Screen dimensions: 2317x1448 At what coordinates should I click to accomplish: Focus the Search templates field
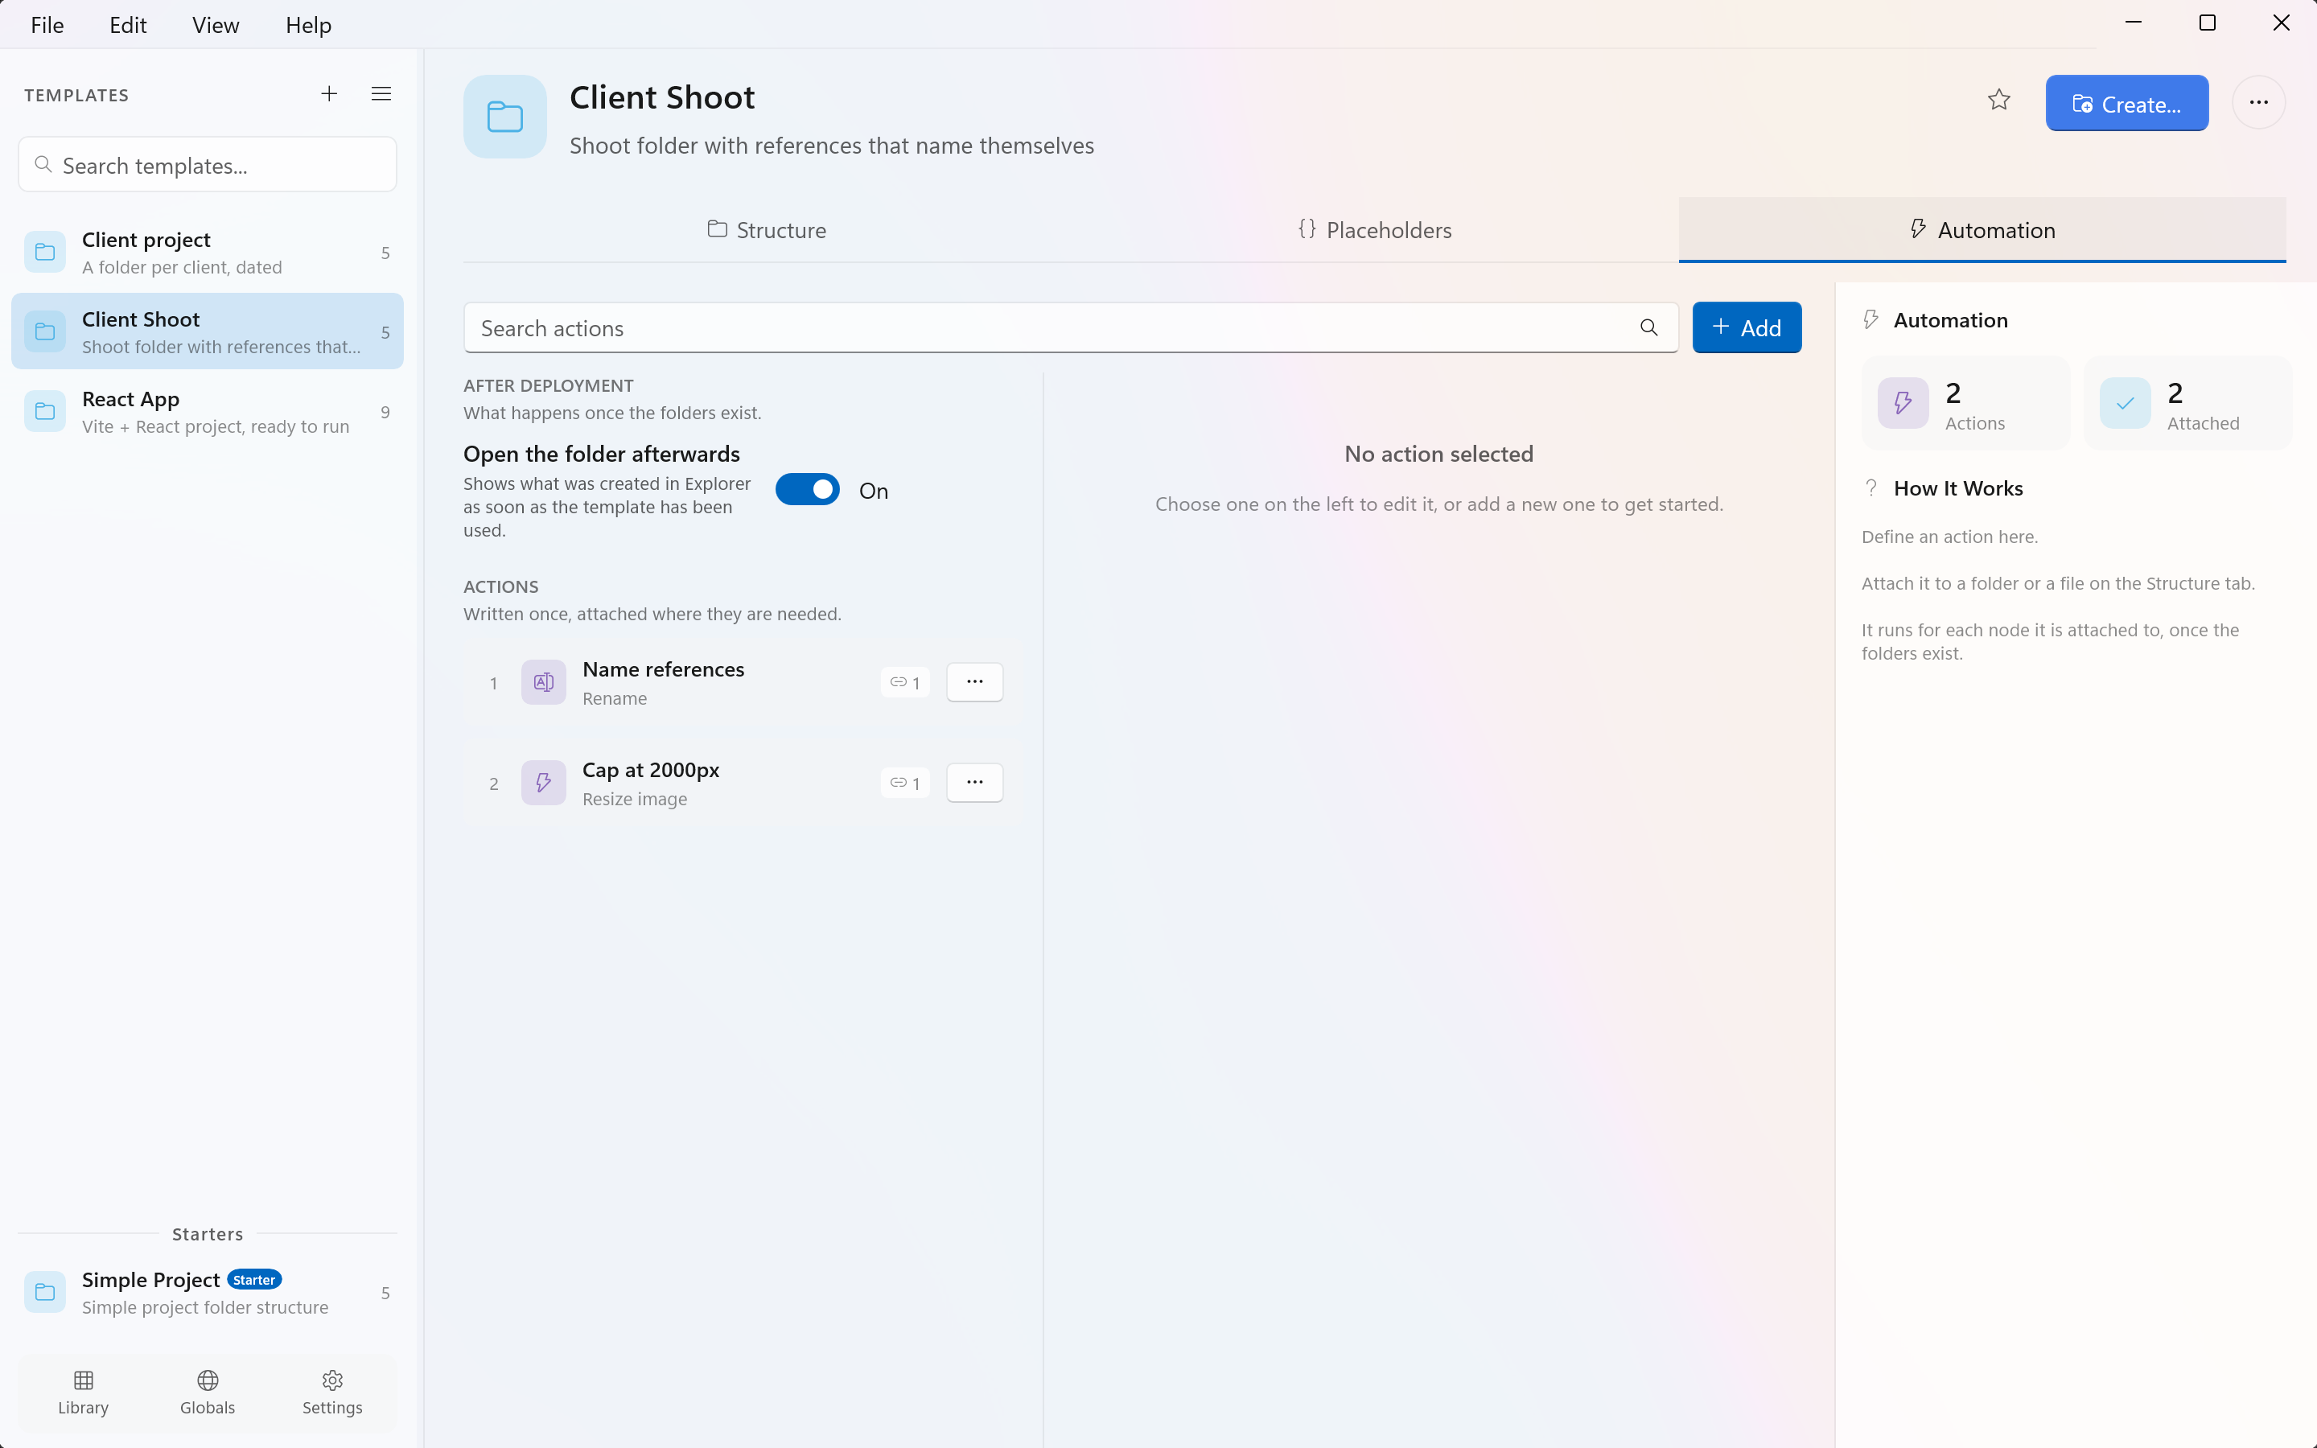tap(208, 165)
